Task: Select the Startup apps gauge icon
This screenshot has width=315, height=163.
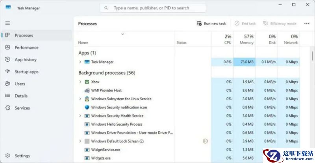Action: 7,71
